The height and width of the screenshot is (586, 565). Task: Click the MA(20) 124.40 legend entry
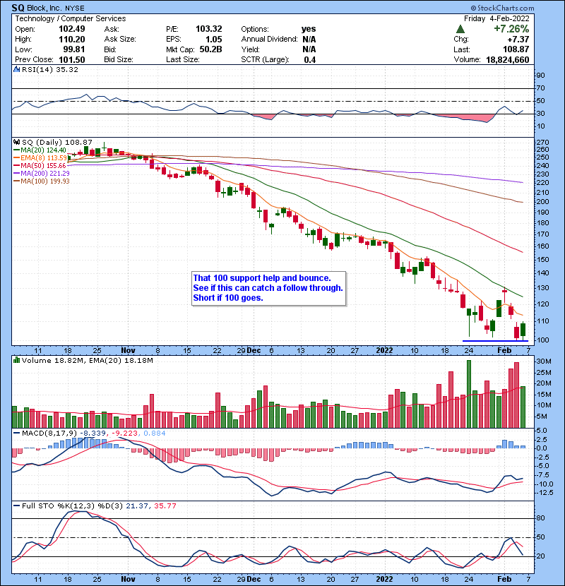(40, 150)
